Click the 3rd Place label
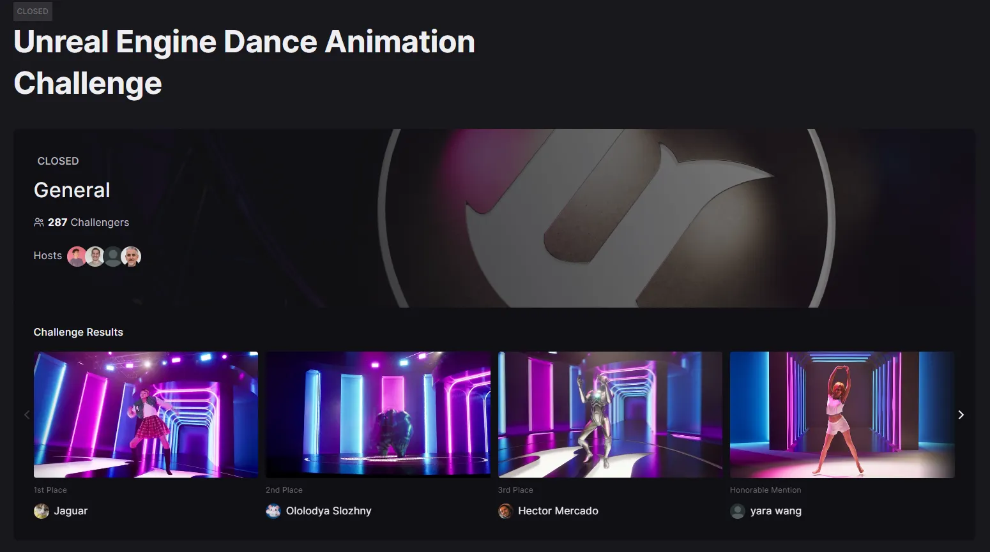The height and width of the screenshot is (552, 990). 515,490
